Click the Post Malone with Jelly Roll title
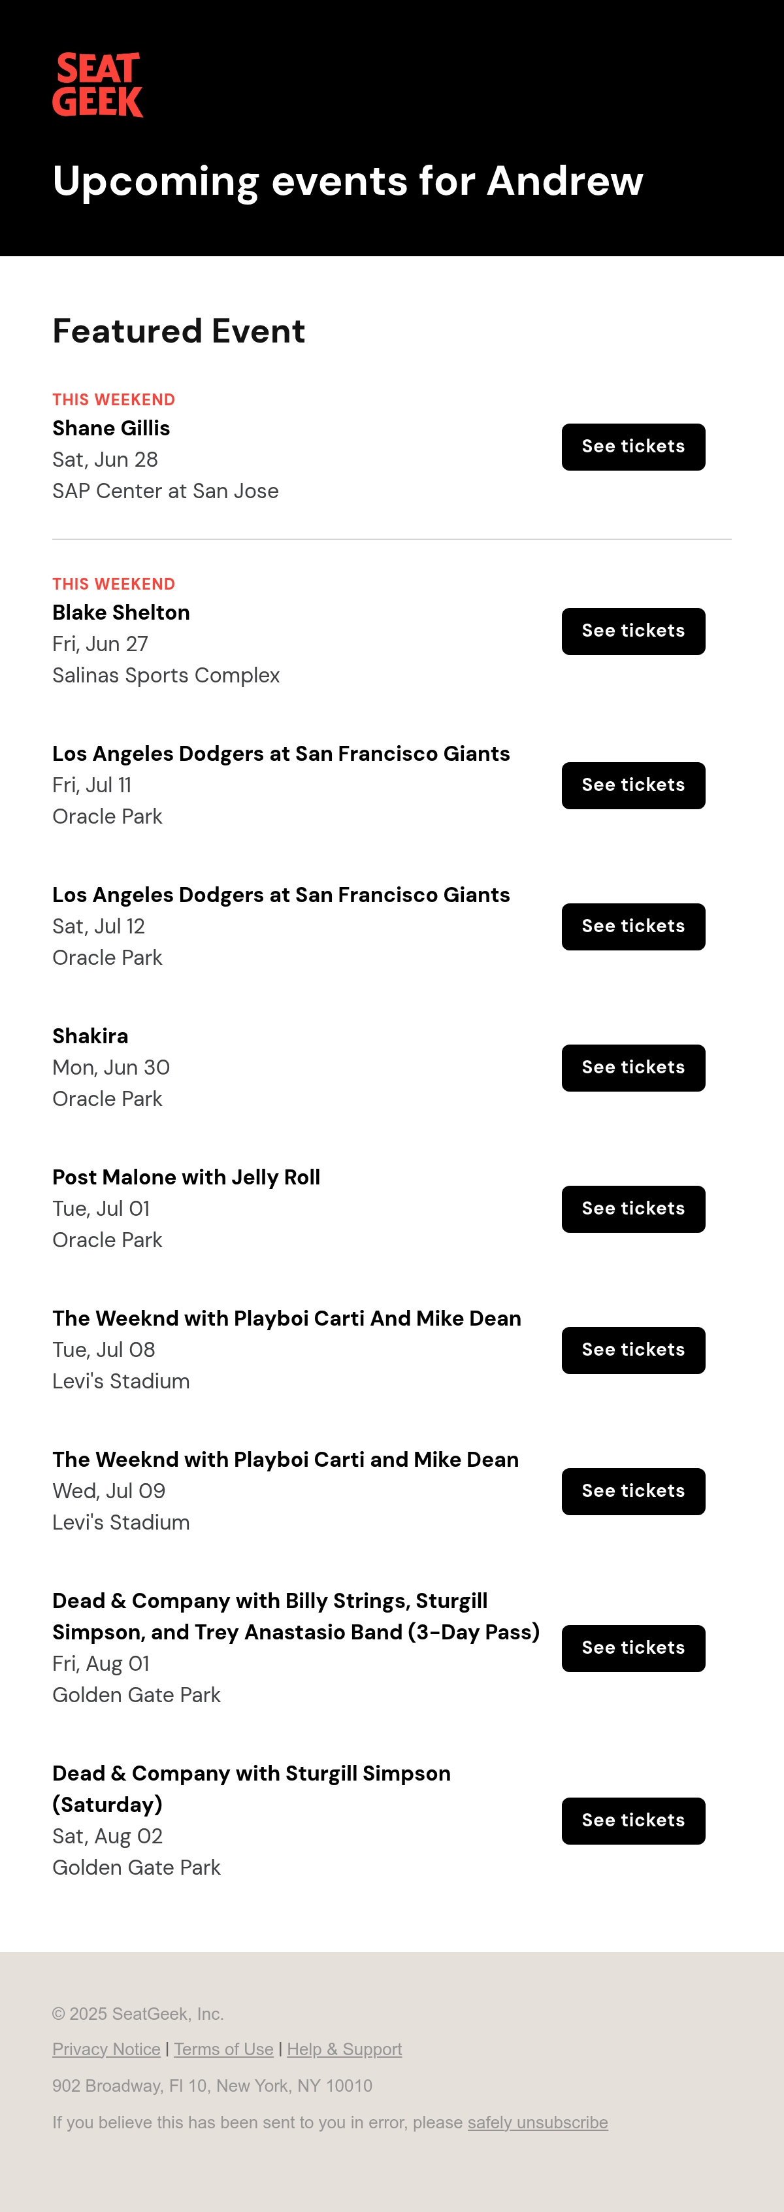The image size is (784, 2212). point(186,1177)
